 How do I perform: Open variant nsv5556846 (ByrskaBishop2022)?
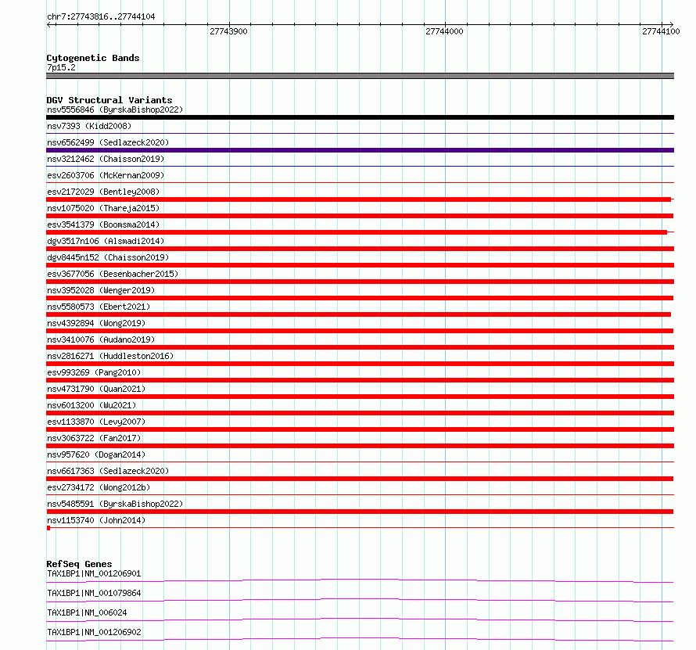tap(115, 110)
